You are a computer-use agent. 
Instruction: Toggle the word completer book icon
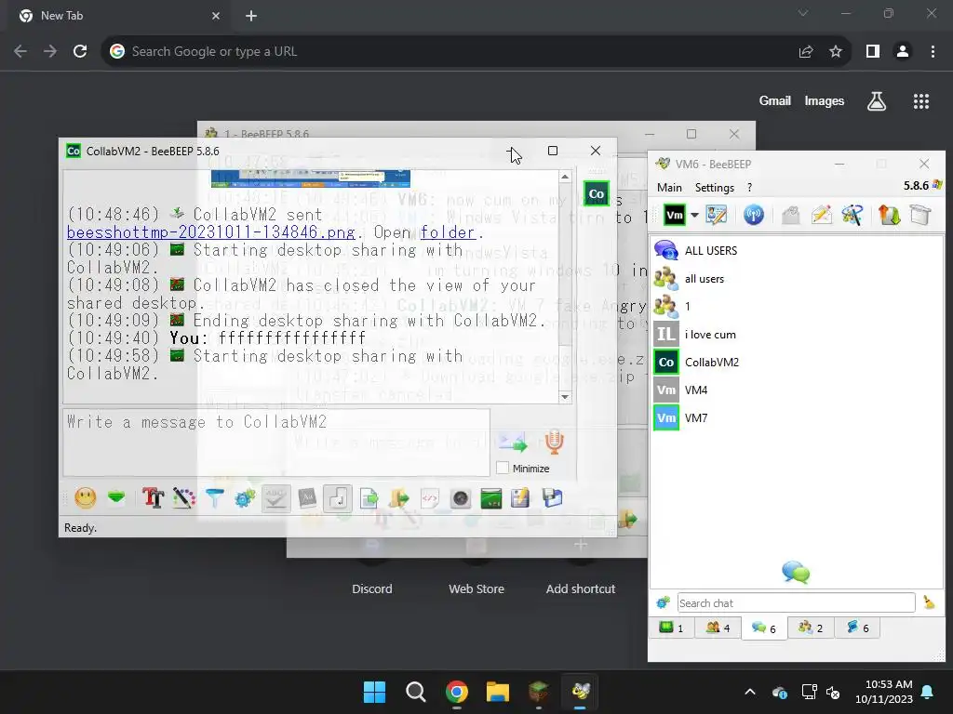[307, 498]
